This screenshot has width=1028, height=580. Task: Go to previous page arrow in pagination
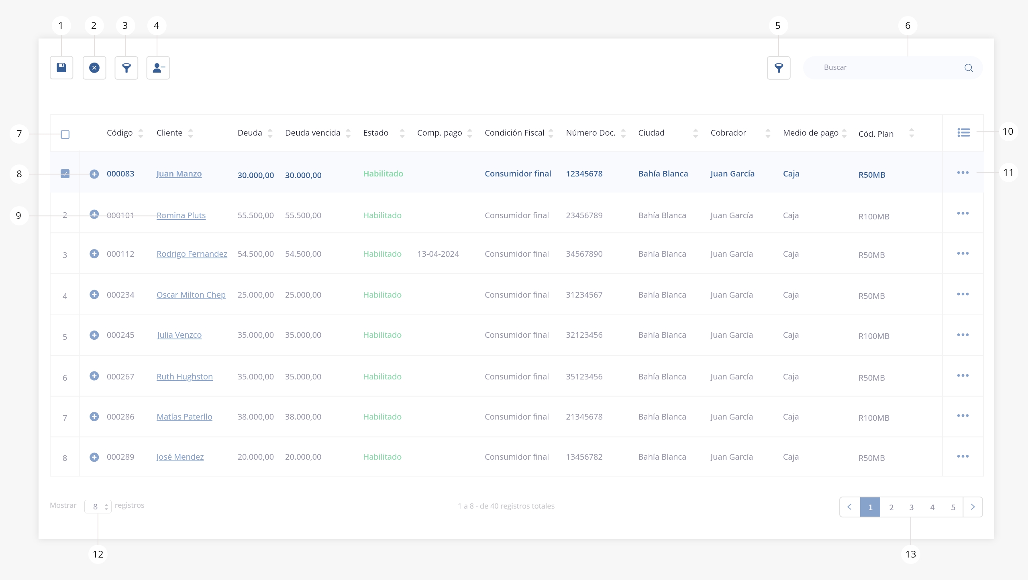coord(850,507)
